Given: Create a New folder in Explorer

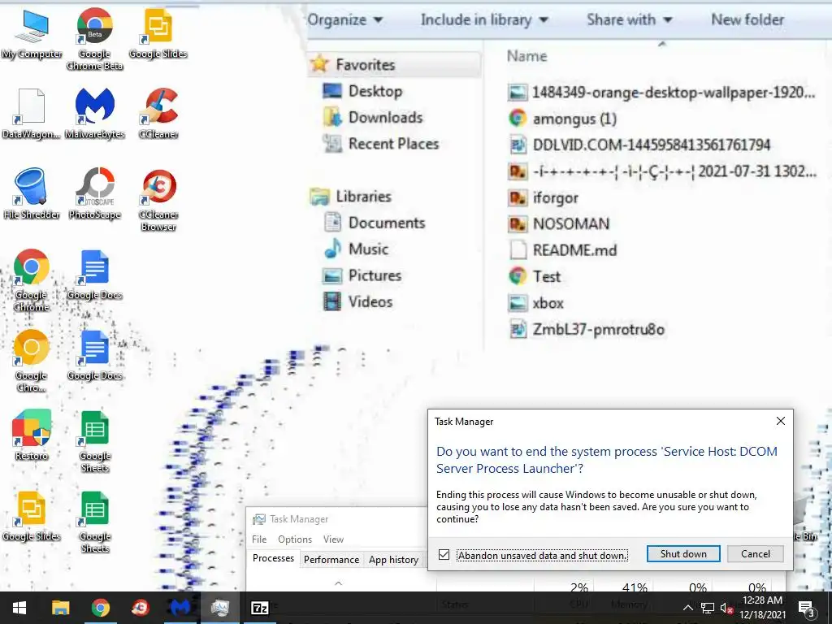Looking at the screenshot, I should click(747, 20).
